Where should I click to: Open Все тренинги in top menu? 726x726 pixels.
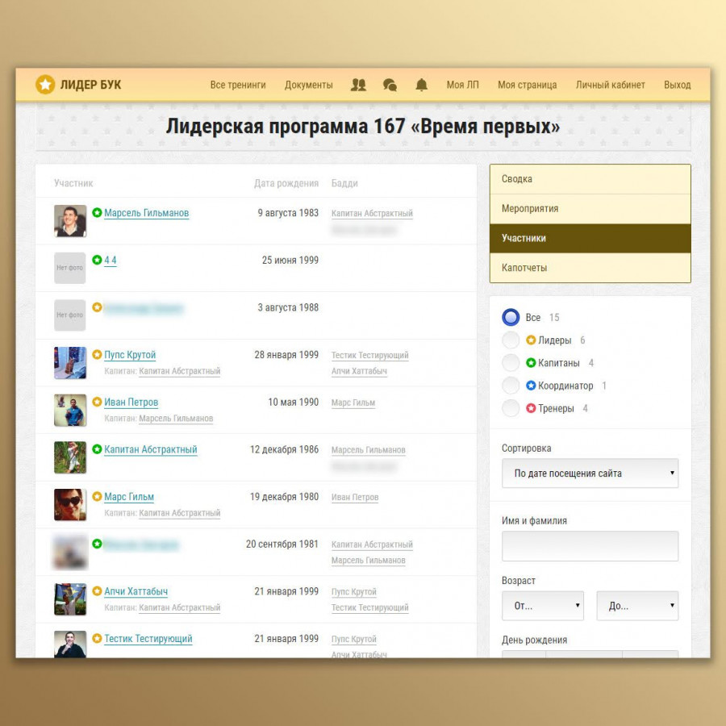[237, 85]
